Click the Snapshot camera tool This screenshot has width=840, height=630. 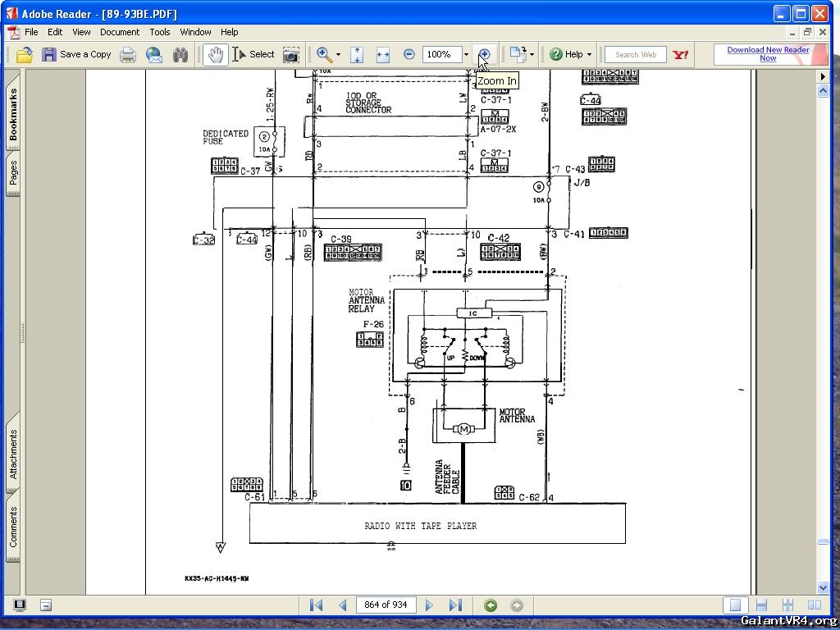(290, 55)
